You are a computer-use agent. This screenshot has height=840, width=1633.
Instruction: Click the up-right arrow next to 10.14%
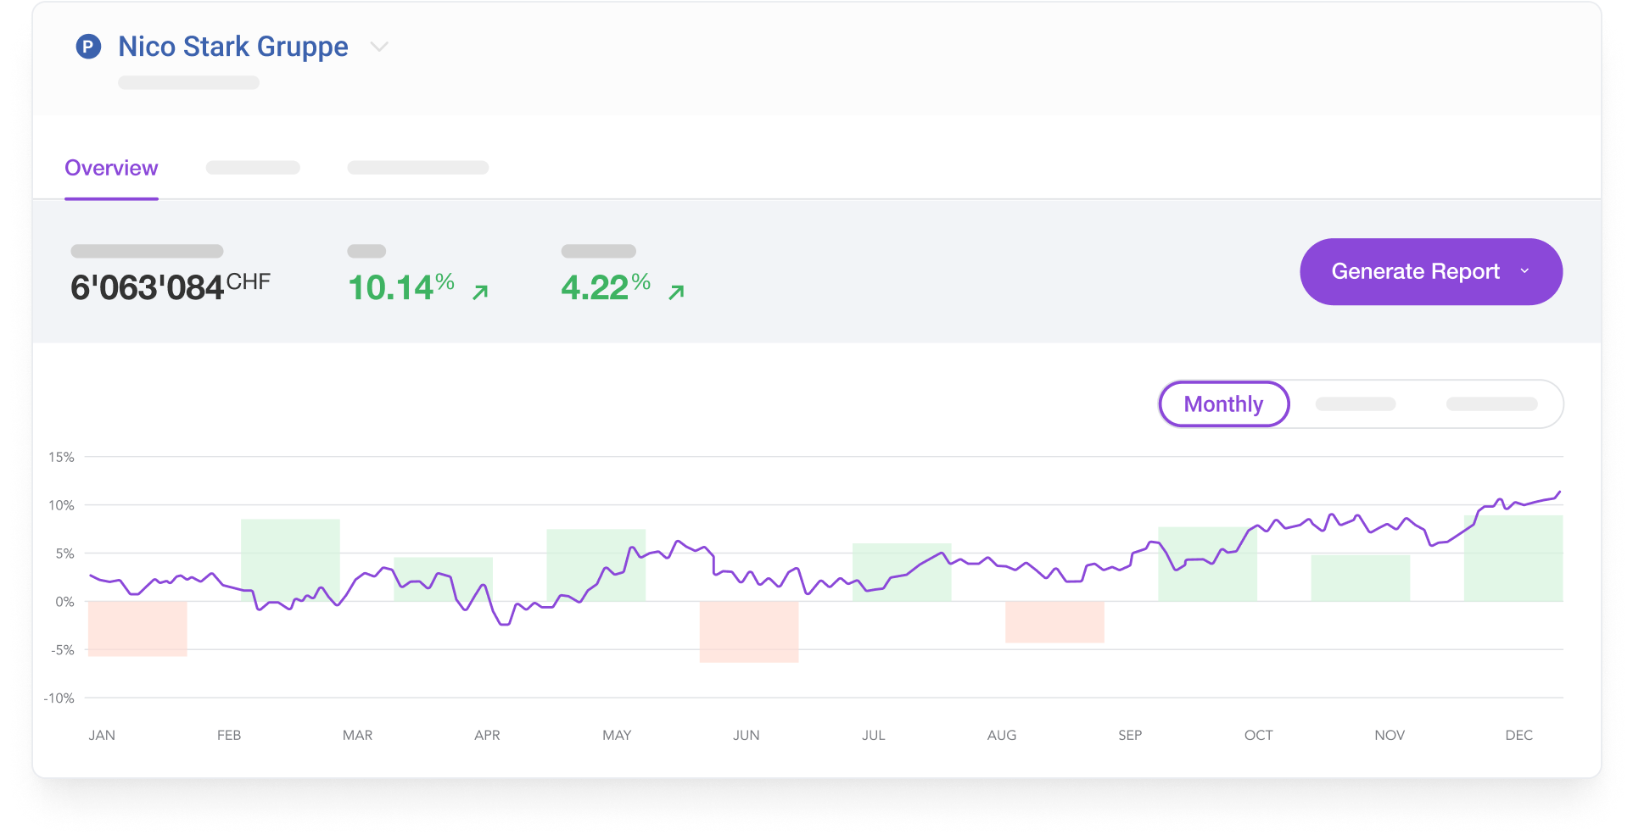coord(480,292)
